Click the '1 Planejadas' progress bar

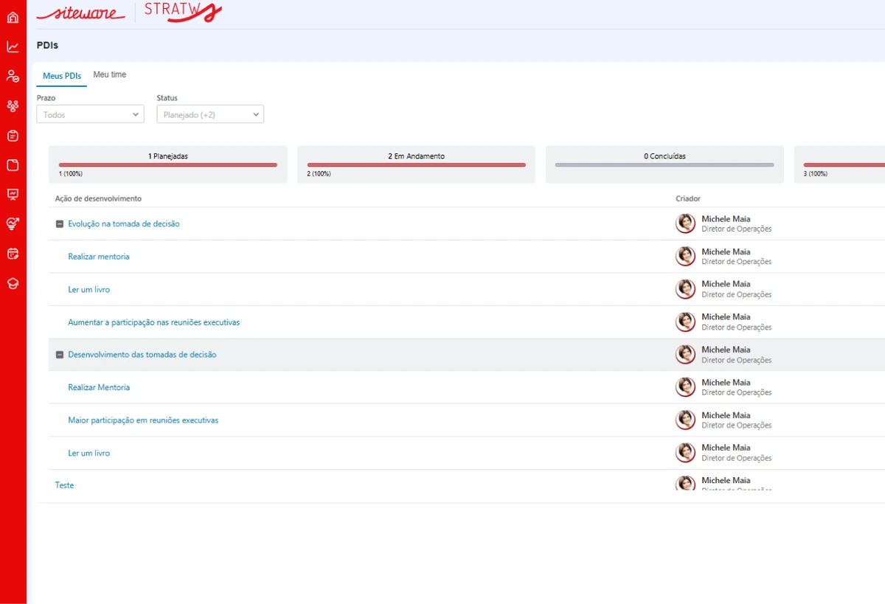[x=168, y=165]
